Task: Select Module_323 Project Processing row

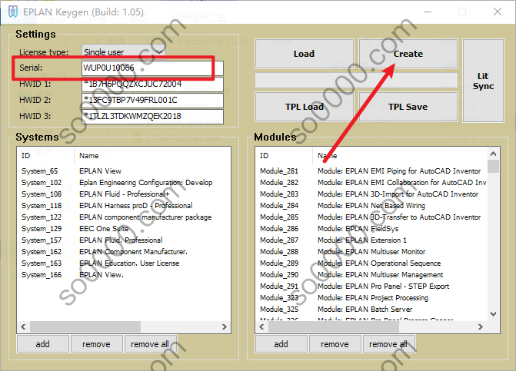Action: [x=372, y=297]
